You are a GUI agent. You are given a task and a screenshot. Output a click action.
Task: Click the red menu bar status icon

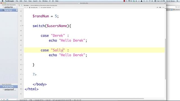[x=124, y=1]
